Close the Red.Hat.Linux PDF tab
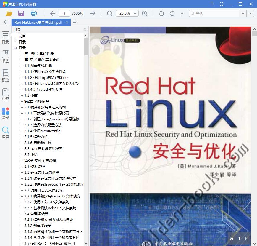 (x=67, y=22)
